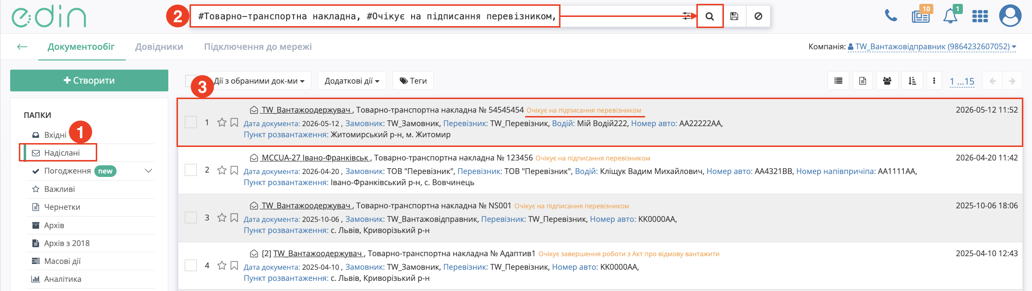Open Важливі folder
The width and height of the screenshot is (1032, 291).
click(x=59, y=189)
